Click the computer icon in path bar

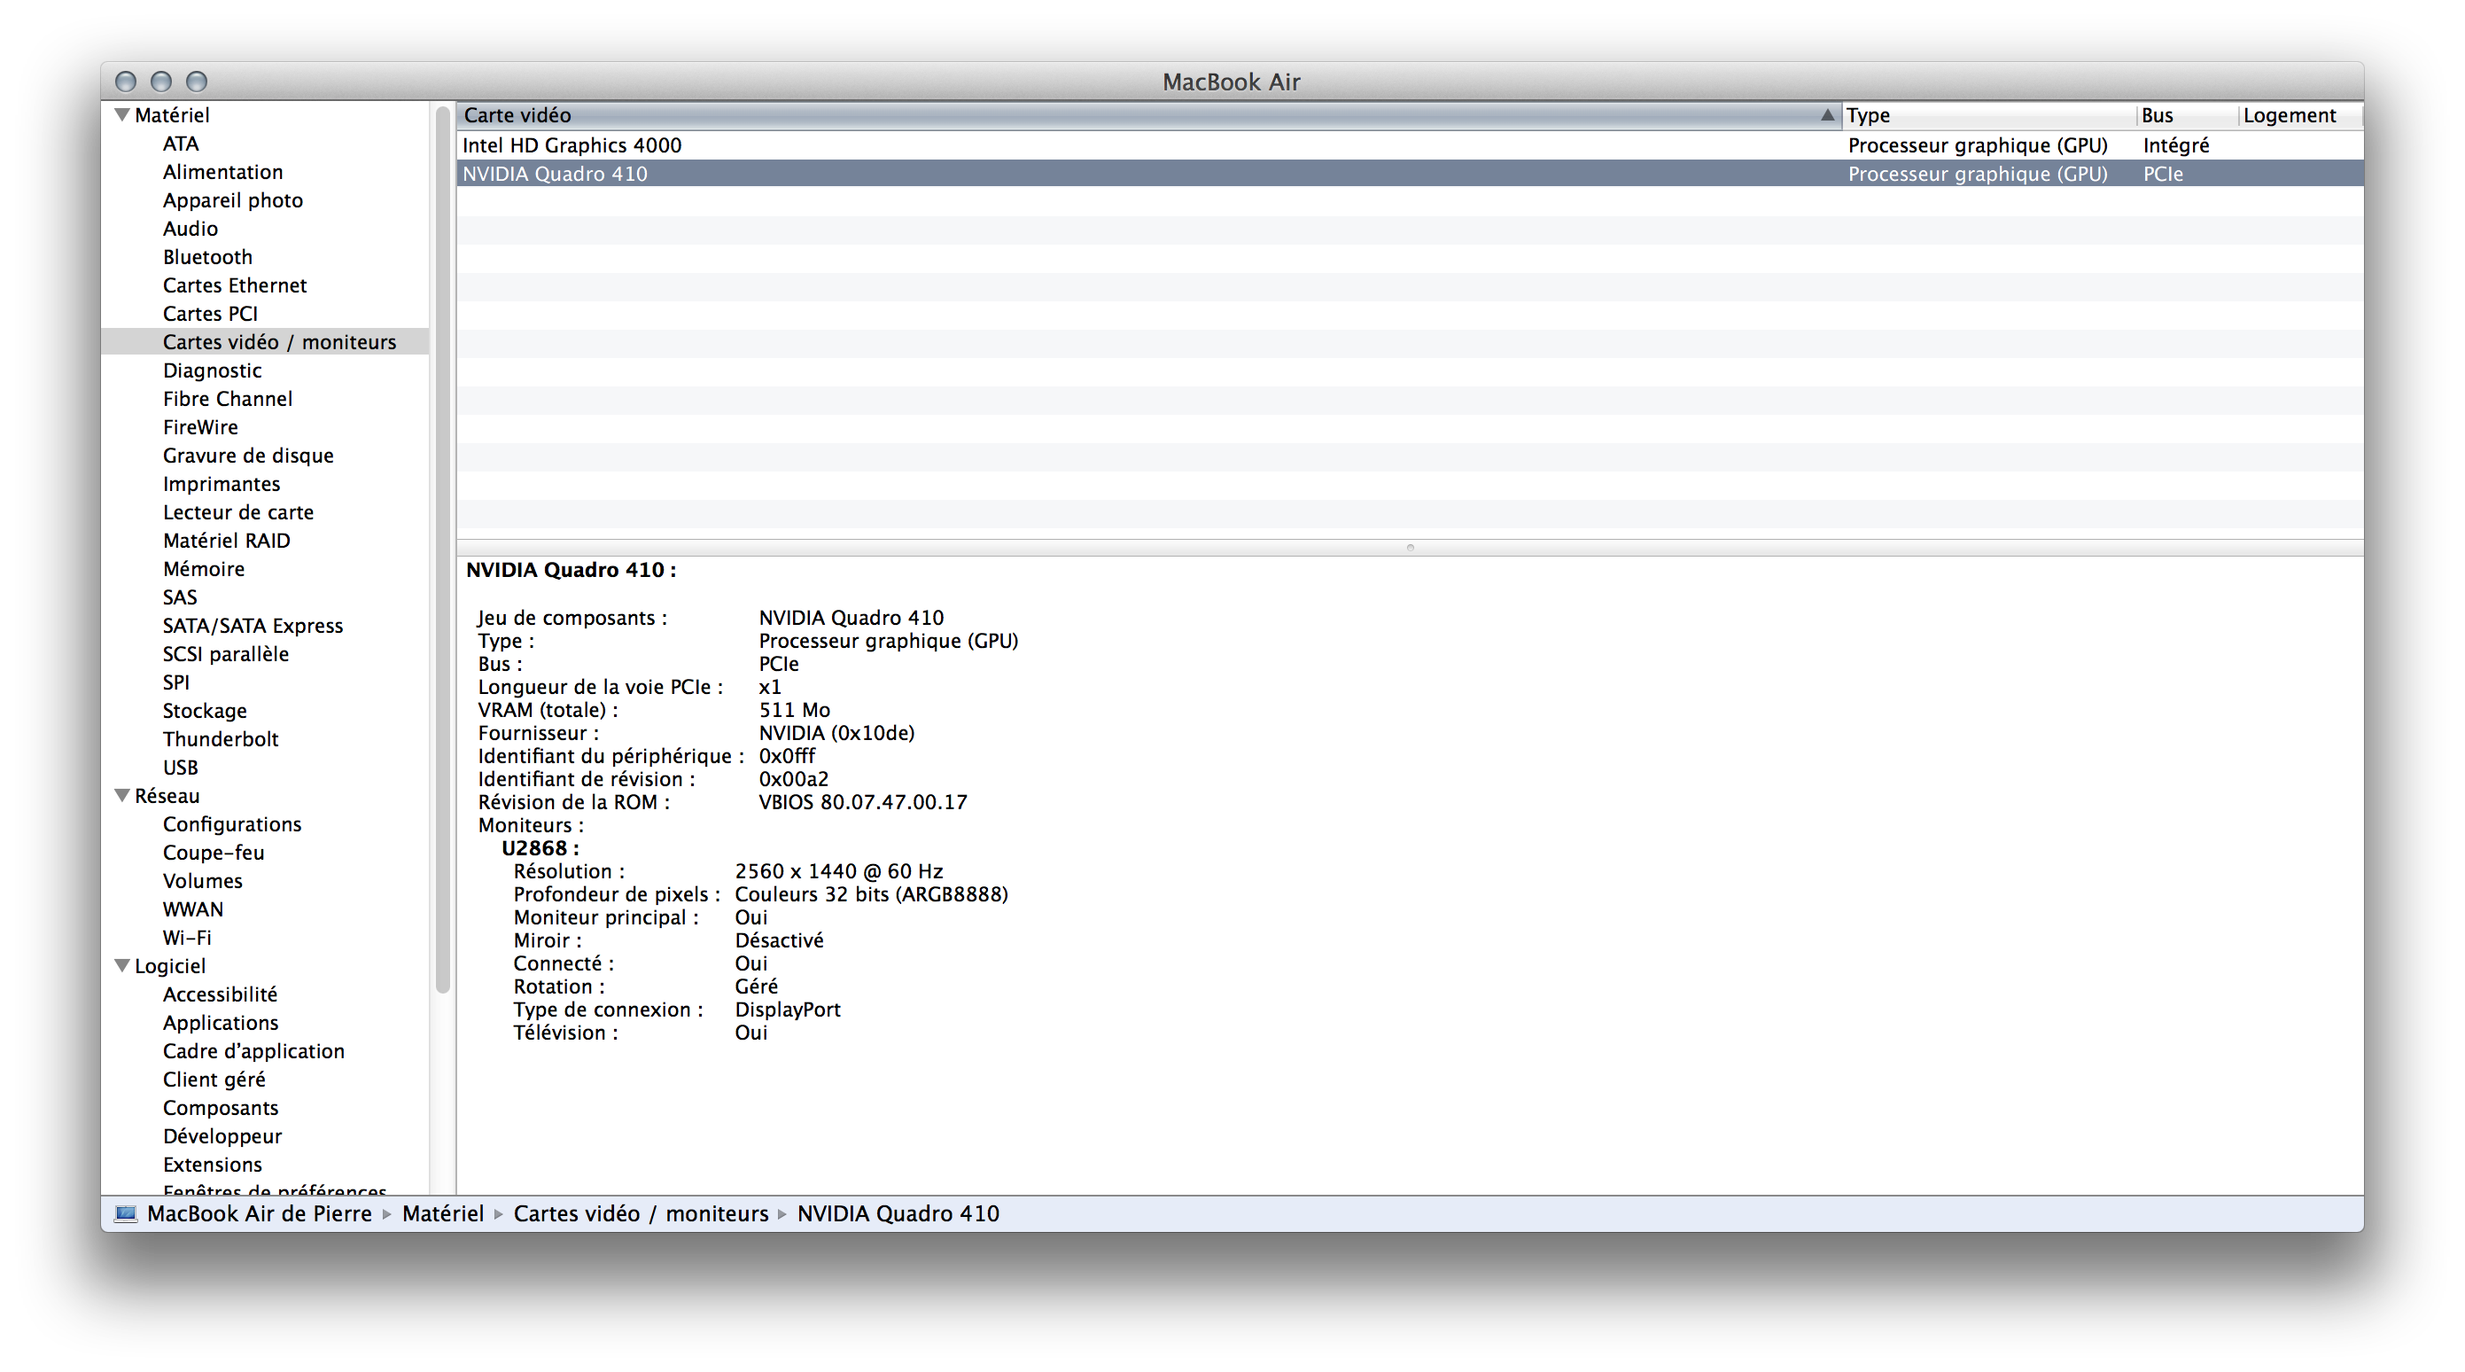(127, 1214)
